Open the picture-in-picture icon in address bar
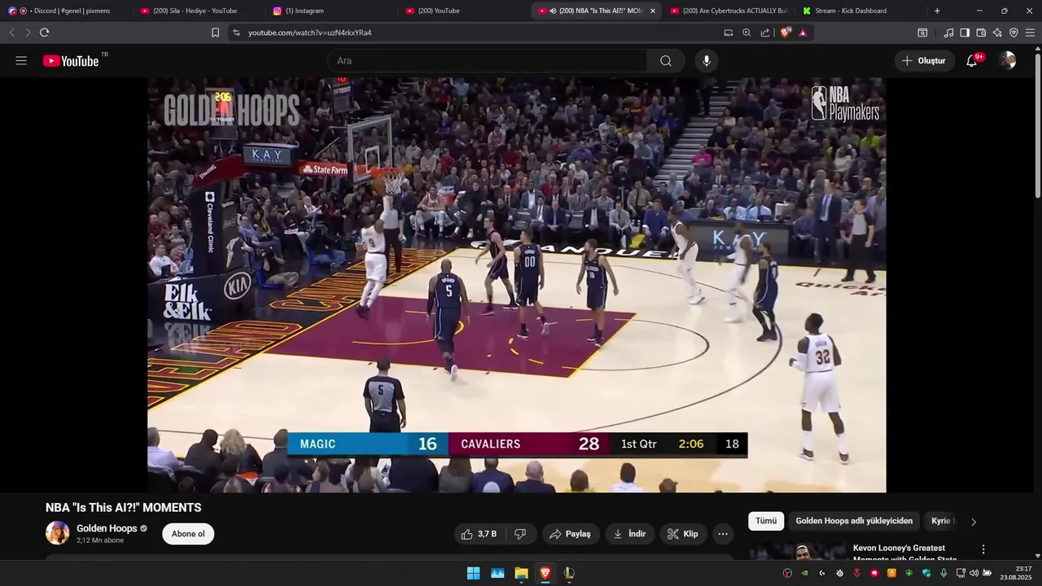1042x586 pixels. 729,33
